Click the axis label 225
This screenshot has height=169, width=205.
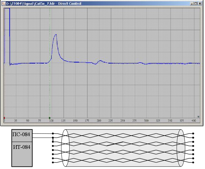(x=111, y=121)
